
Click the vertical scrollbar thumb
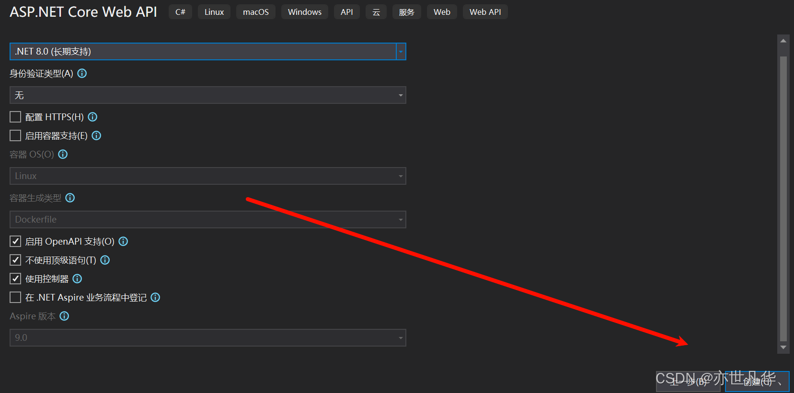(783, 199)
